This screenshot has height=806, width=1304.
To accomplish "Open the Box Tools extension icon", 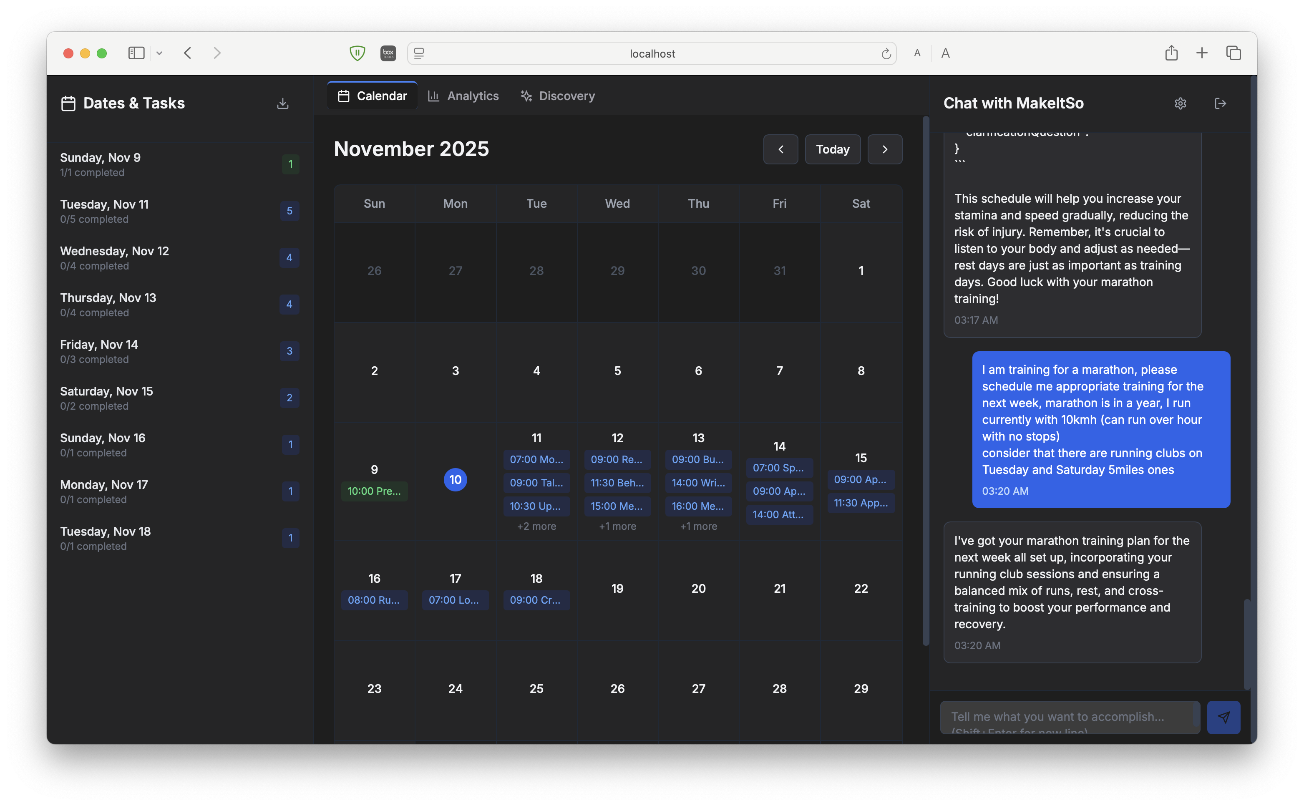I will 388,53.
